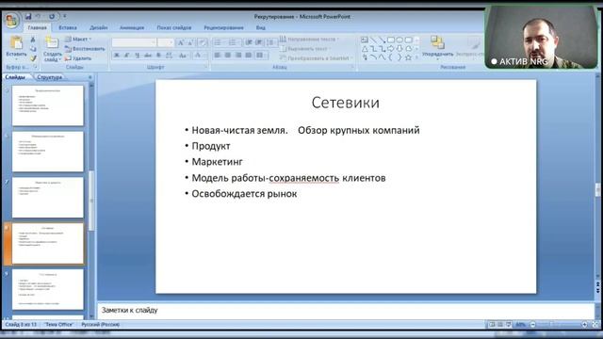This screenshot has height=339, width=603.
Task: Open the Макет (Layout) dropdown
Action: (78, 40)
